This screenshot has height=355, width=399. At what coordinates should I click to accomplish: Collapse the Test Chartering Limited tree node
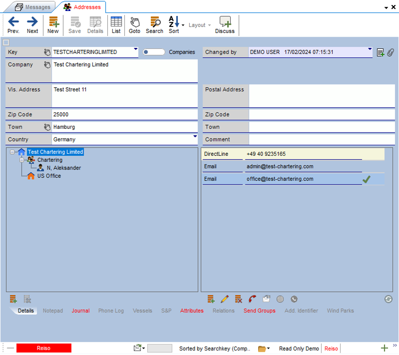click(12, 152)
